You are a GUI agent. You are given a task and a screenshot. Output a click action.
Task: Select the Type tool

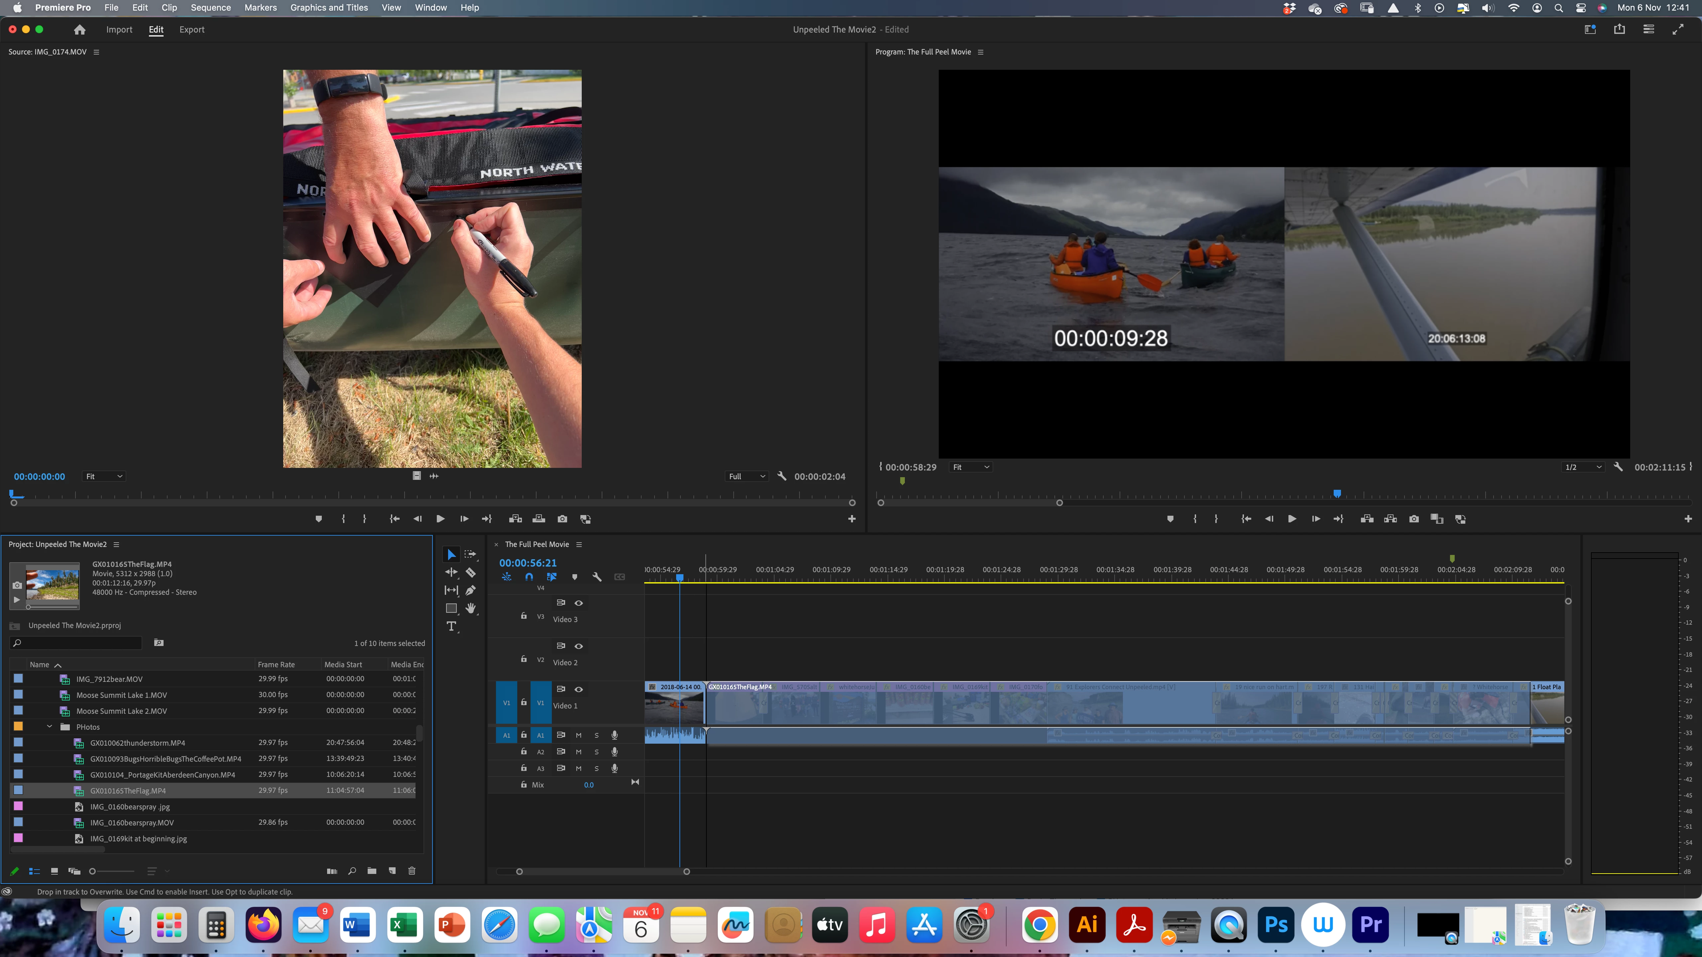tap(451, 626)
